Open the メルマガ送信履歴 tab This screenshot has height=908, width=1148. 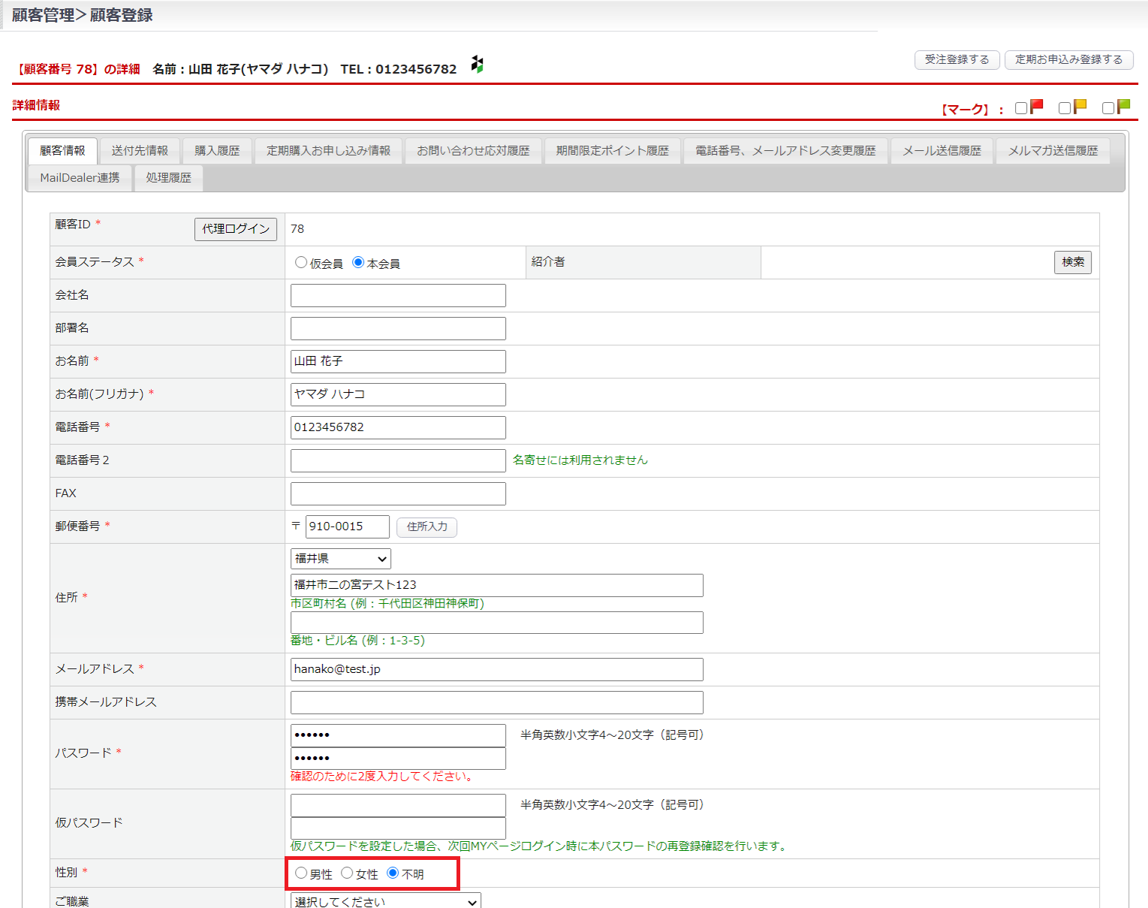coord(1053,151)
